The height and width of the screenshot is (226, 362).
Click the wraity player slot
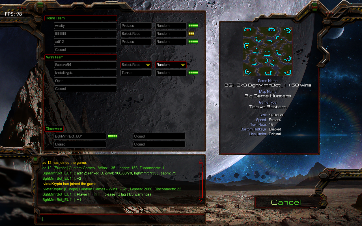(85, 26)
